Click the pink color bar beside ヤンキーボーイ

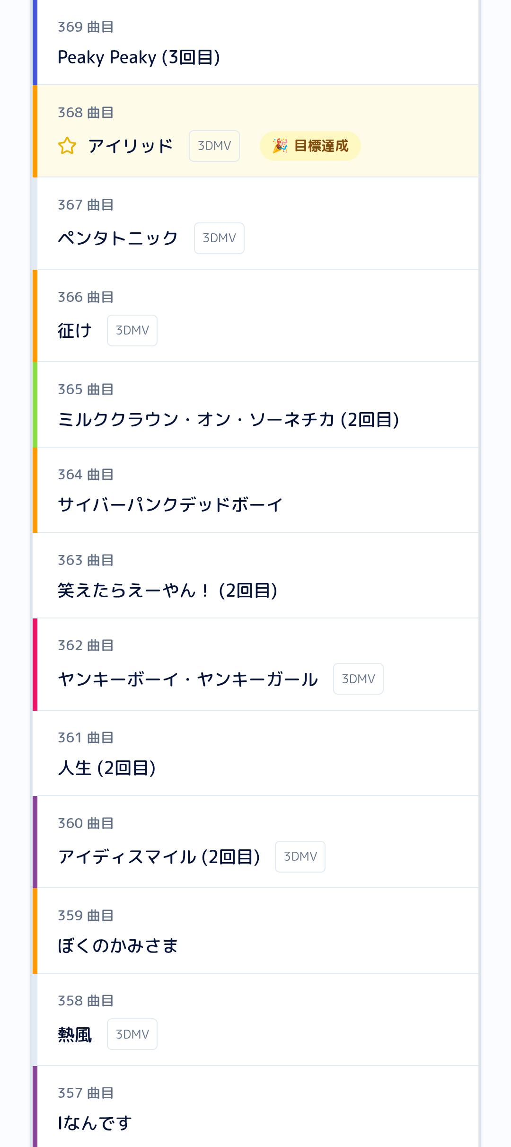pos(35,664)
